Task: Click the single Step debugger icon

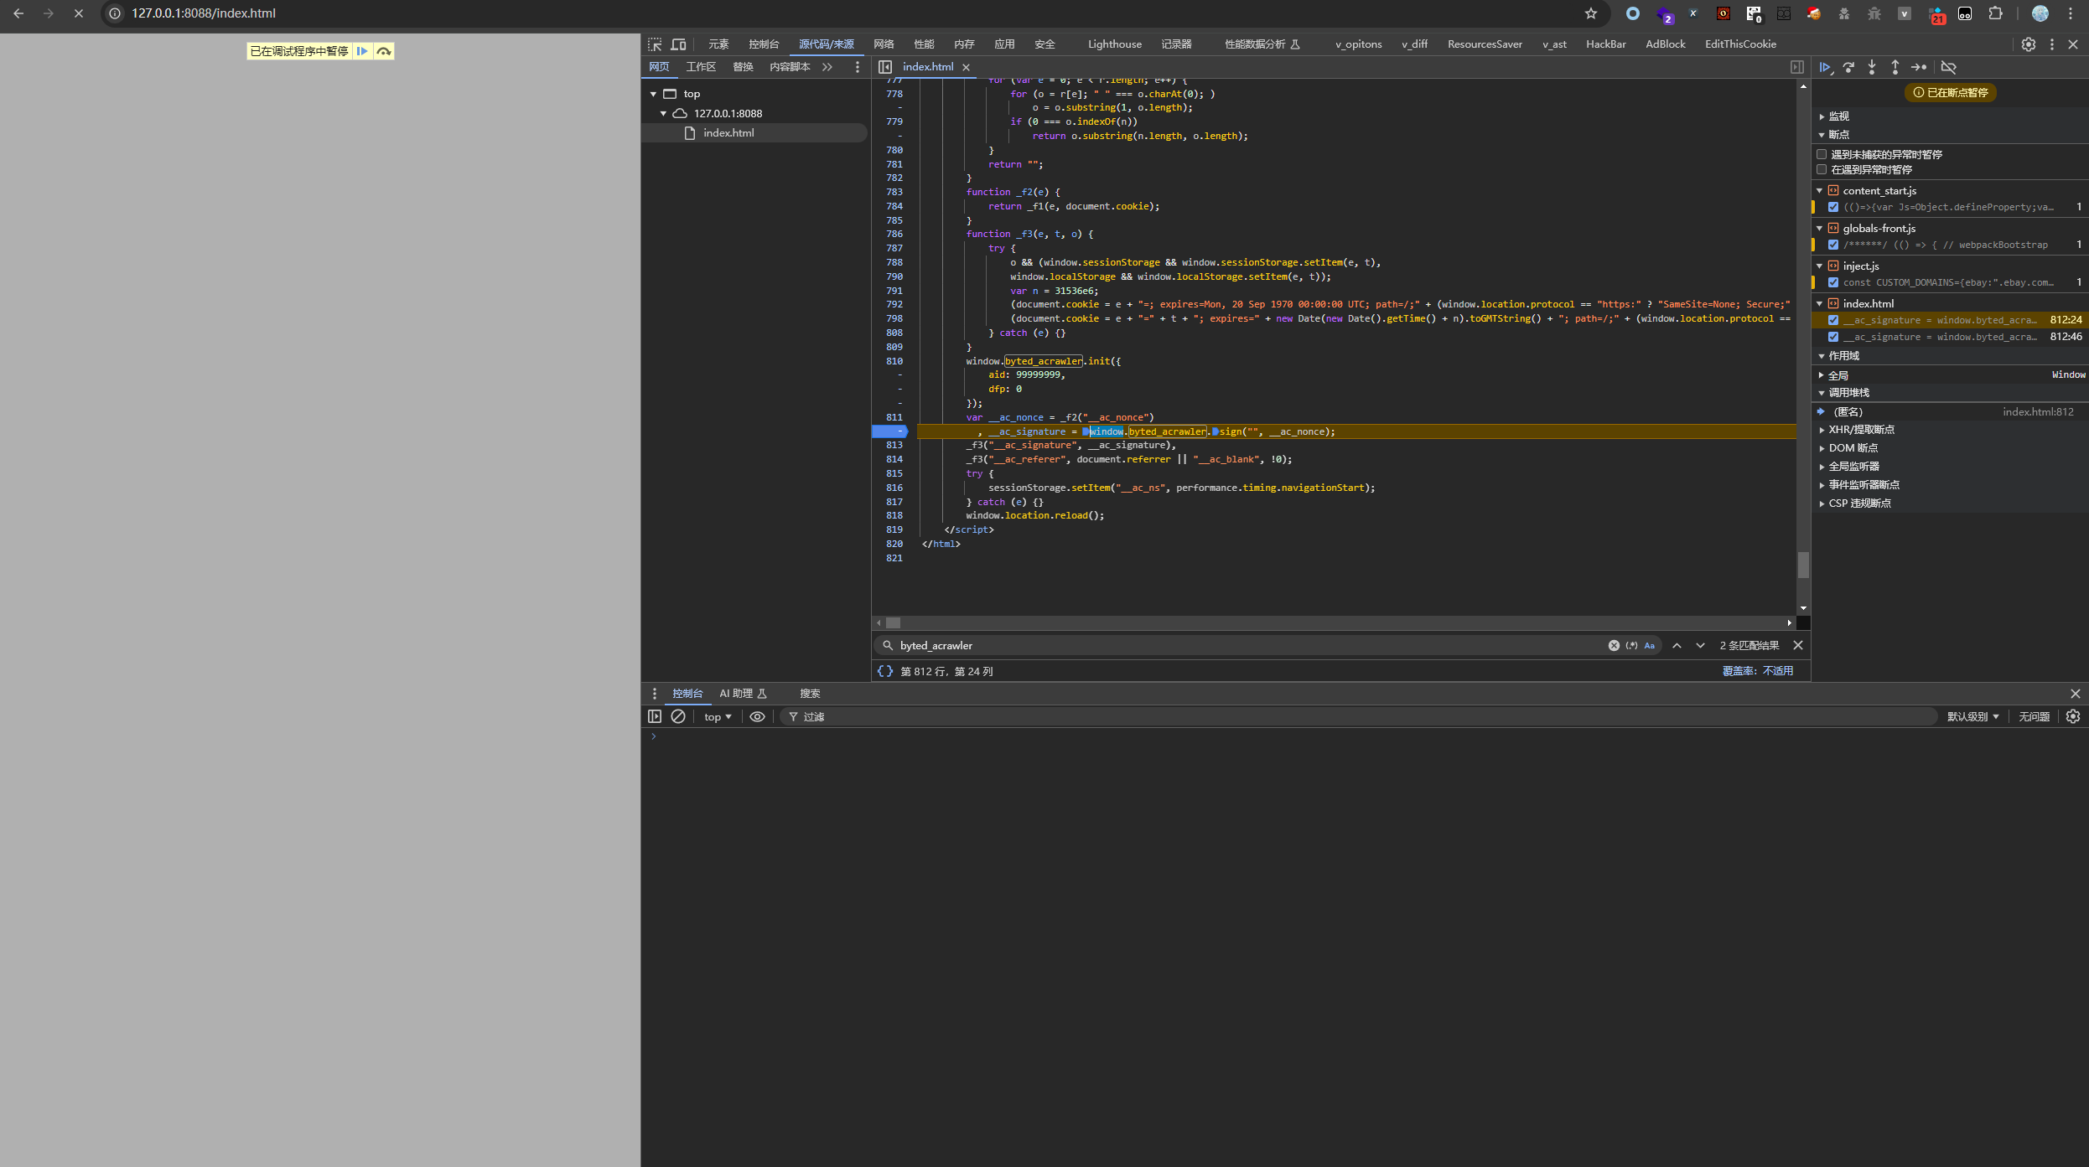Action: 1918,67
